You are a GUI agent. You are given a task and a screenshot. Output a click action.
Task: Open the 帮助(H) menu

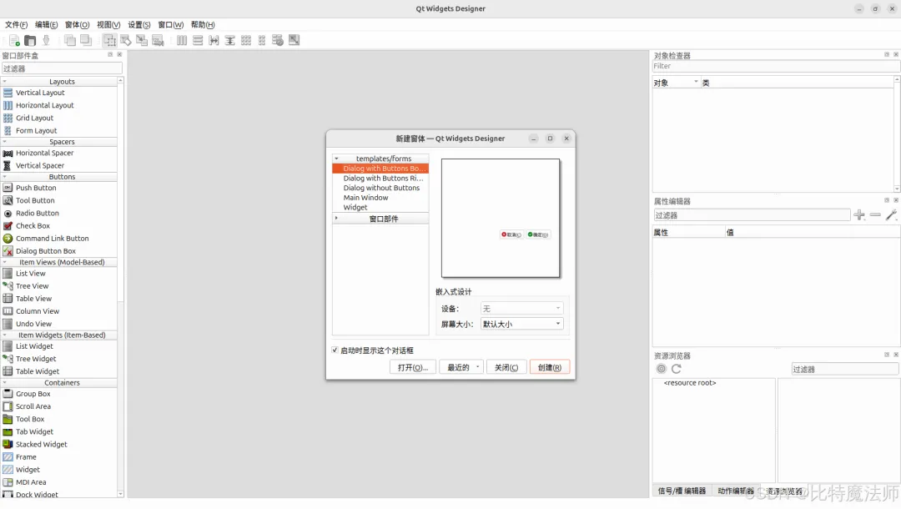click(x=203, y=25)
